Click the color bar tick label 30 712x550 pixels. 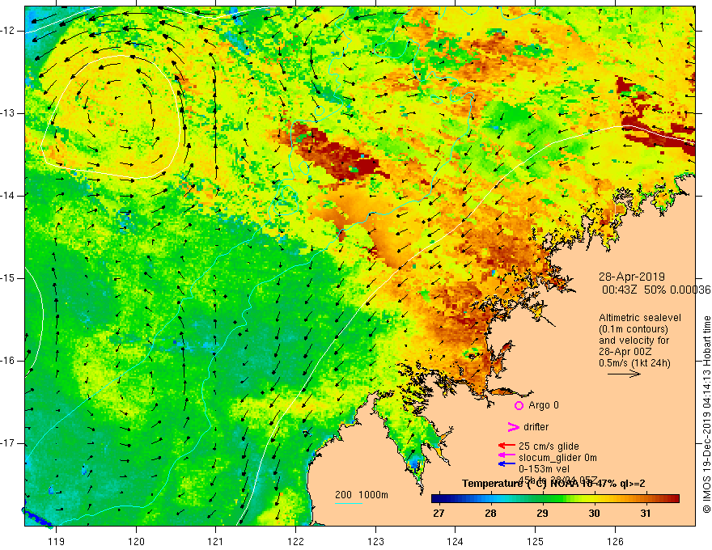click(x=594, y=514)
